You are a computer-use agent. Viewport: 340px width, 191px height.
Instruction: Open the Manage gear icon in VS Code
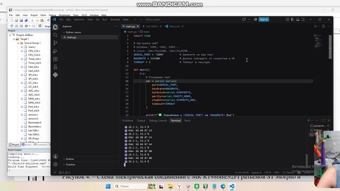(55, 164)
